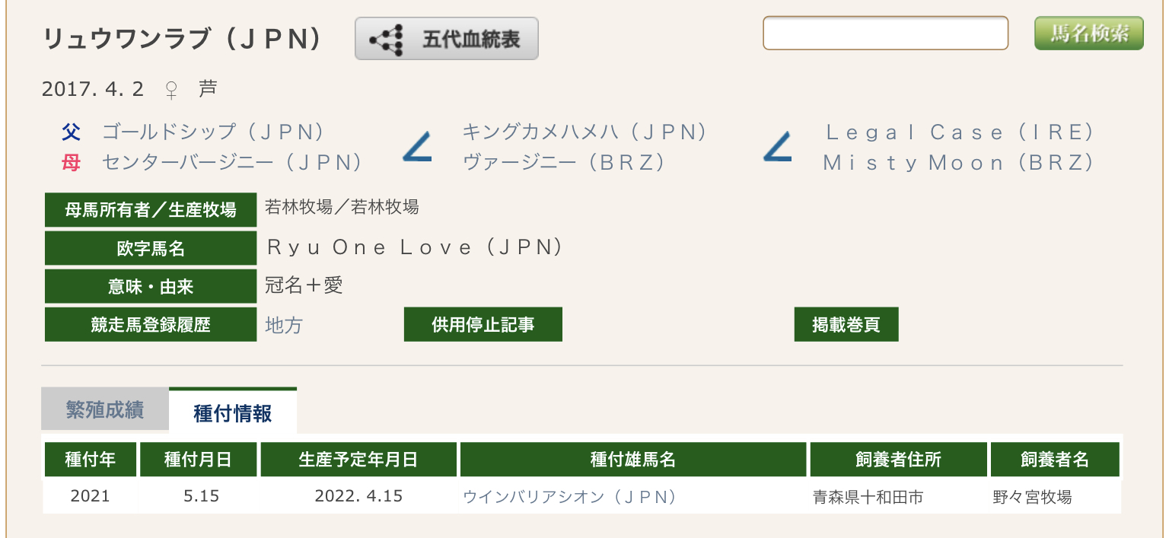Open the 地方 racing registration link
The height and width of the screenshot is (538, 1169).
283,326
